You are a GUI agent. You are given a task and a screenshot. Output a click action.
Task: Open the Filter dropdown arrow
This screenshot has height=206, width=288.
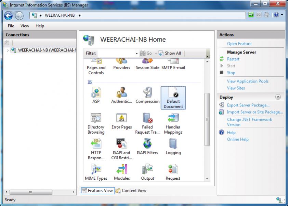tap(137, 53)
